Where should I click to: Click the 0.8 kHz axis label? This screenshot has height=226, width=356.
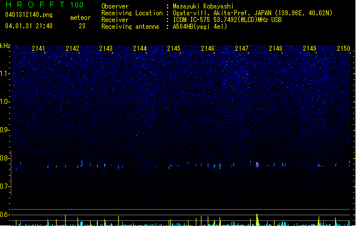pyautogui.click(x=5, y=158)
